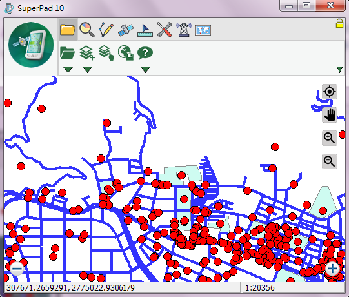This screenshot has height=297, width=349.
Task: Expand dropdown under open project folder
Action: [x=68, y=69]
